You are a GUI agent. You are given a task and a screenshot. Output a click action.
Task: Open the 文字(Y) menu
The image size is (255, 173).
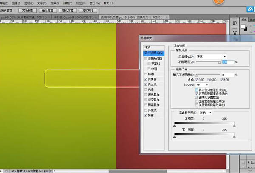click(x=42, y=3)
